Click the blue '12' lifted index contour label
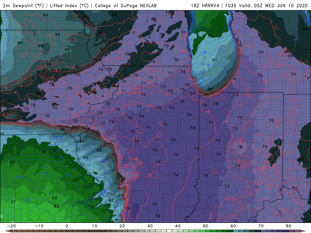Screen dimensions: 311x233 pos(27,200)
